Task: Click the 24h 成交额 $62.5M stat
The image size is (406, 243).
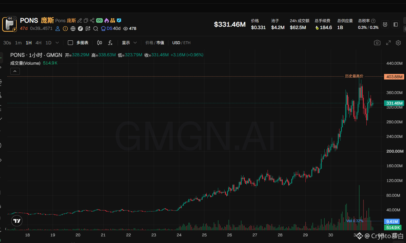Action: (300, 24)
